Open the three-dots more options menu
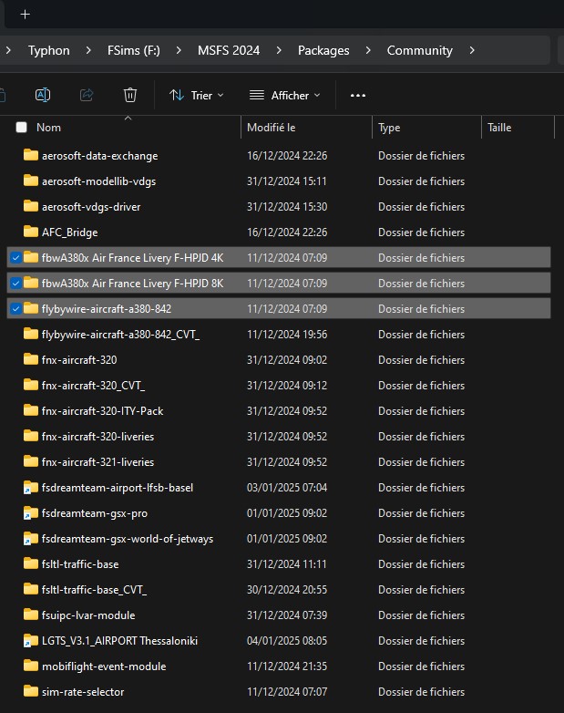The width and height of the screenshot is (564, 713). 358,96
